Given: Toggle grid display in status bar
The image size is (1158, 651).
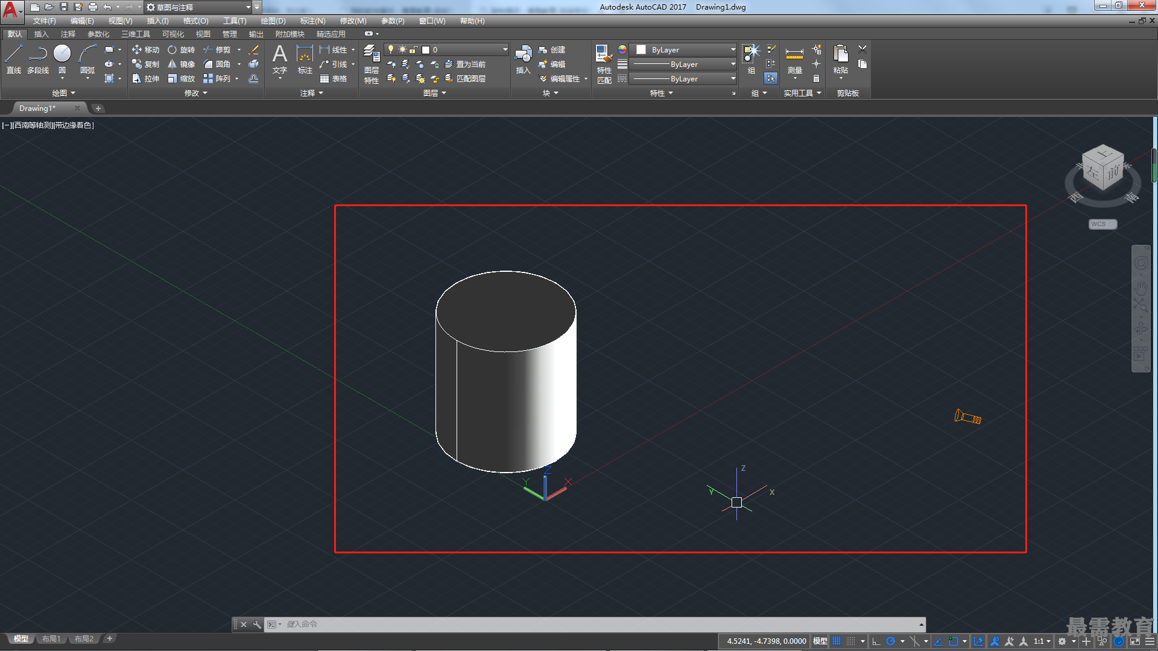Looking at the screenshot, I should coord(837,641).
